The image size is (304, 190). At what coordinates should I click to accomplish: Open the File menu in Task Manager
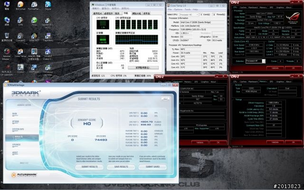click(95, 9)
